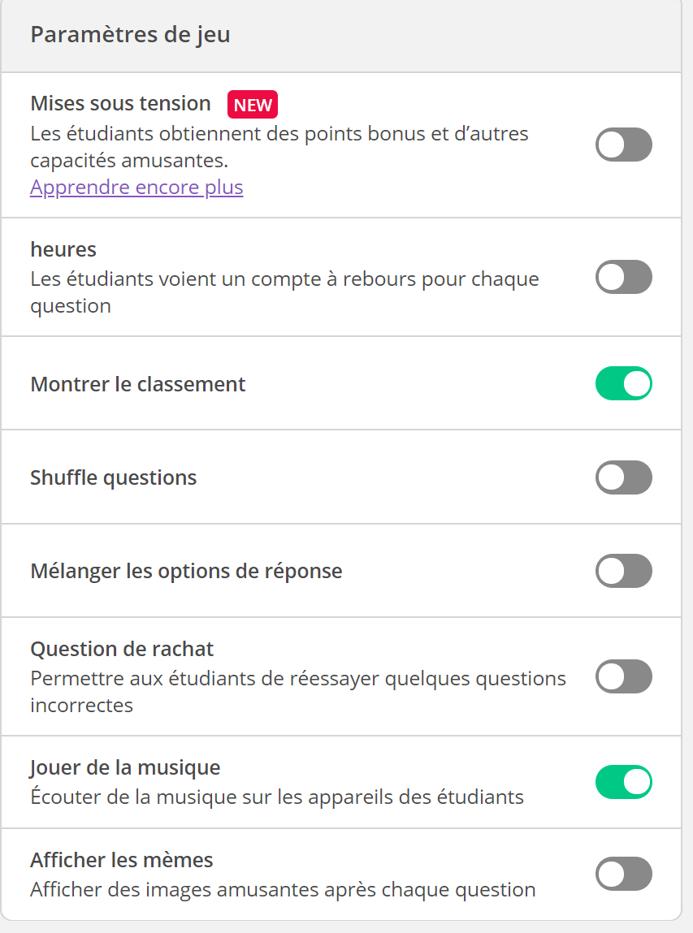Click the compte à rebours description text

[x=284, y=292]
